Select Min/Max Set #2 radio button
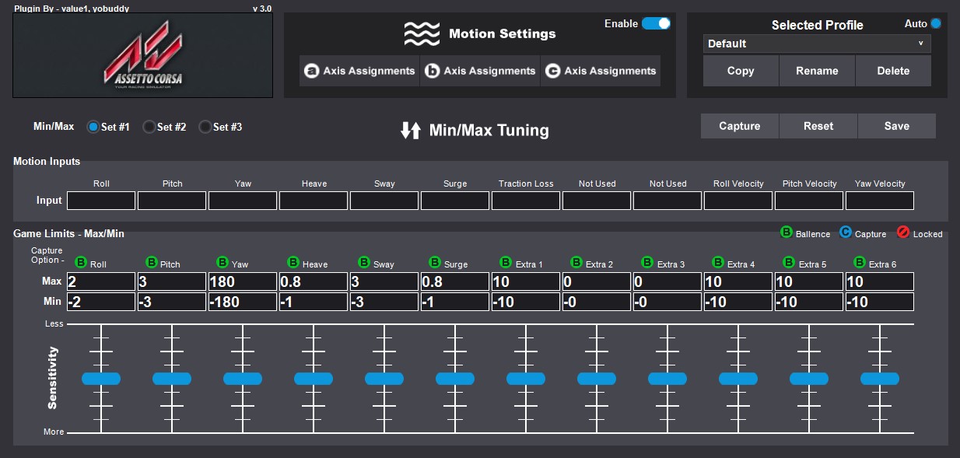This screenshot has width=960, height=458. click(149, 127)
